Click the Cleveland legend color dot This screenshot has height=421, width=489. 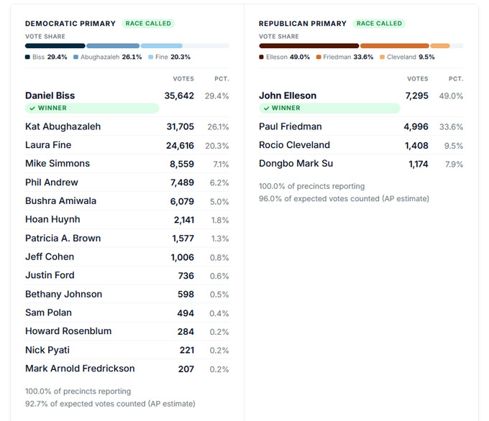pyautogui.click(x=382, y=57)
